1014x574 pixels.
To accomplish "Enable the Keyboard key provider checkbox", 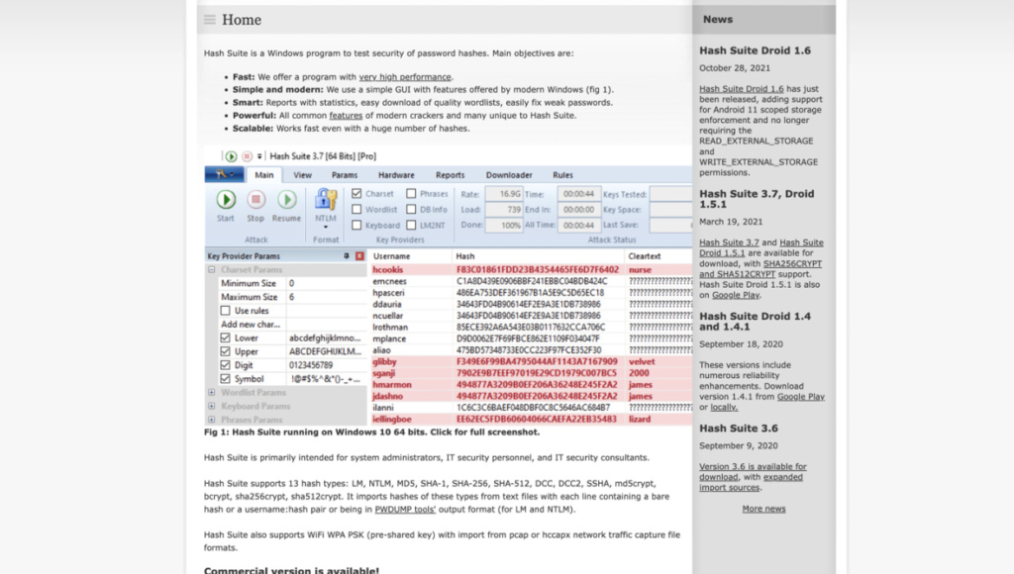I will pos(357,225).
